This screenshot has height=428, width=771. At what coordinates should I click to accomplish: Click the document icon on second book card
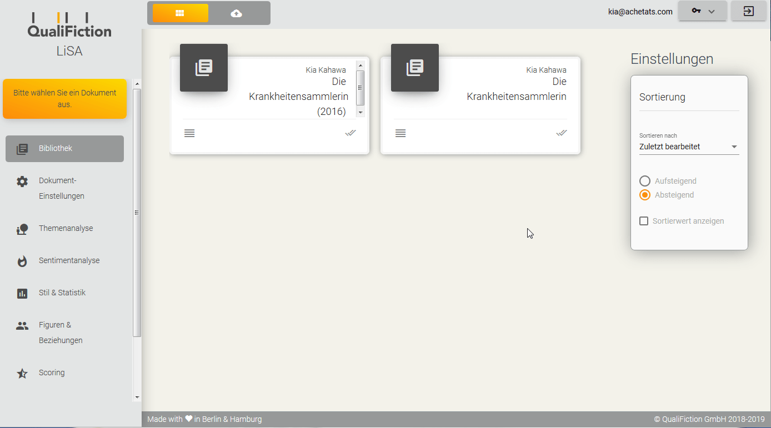pyautogui.click(x=415, y=68)
